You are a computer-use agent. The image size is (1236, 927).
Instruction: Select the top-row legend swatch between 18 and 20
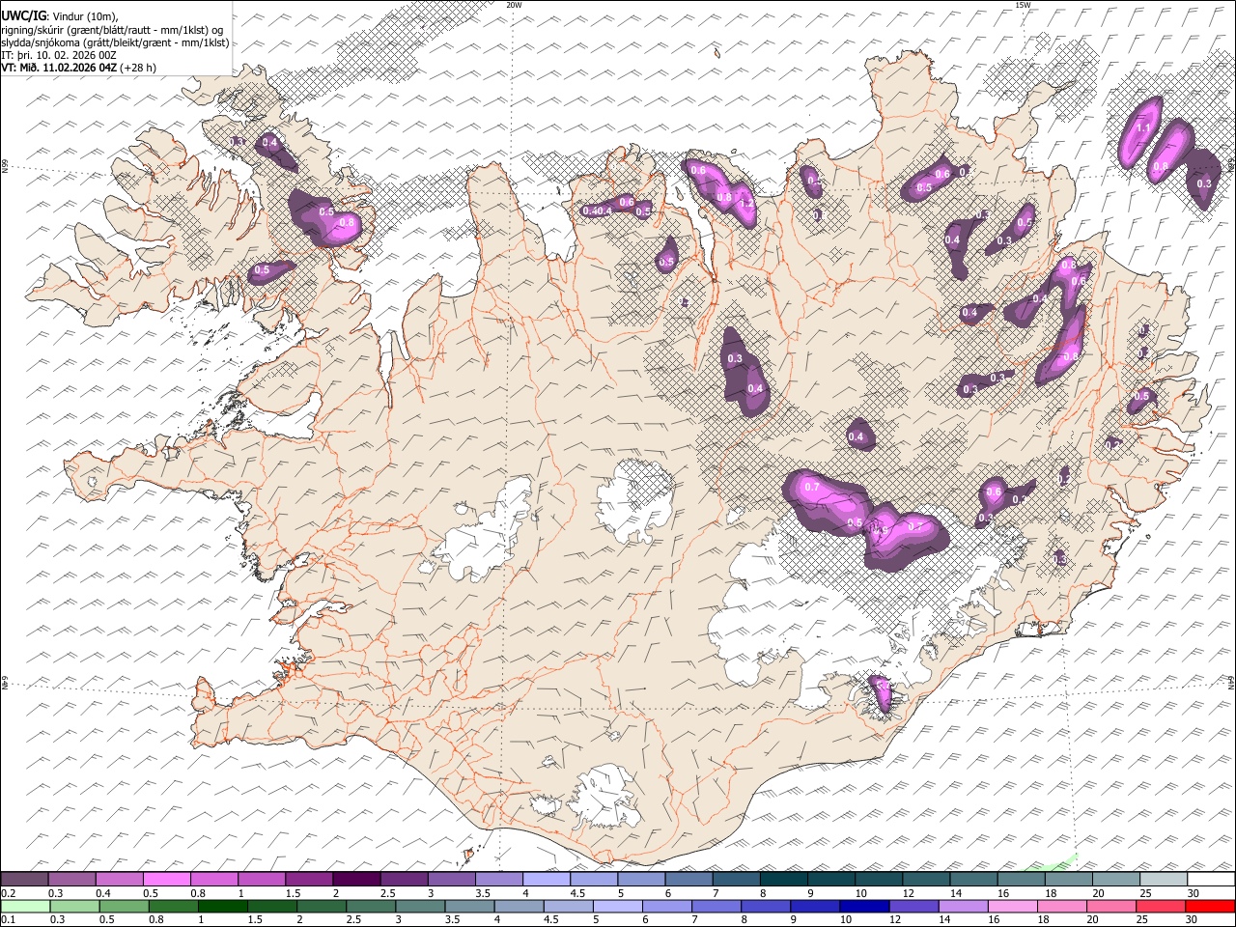coord(1069,879)
